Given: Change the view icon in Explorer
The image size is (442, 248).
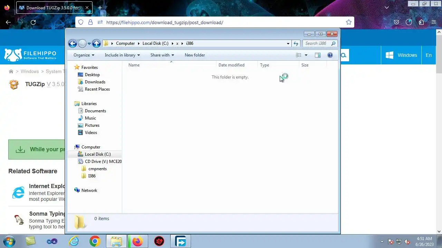Looking at the screenshot, I should (299, 55).
